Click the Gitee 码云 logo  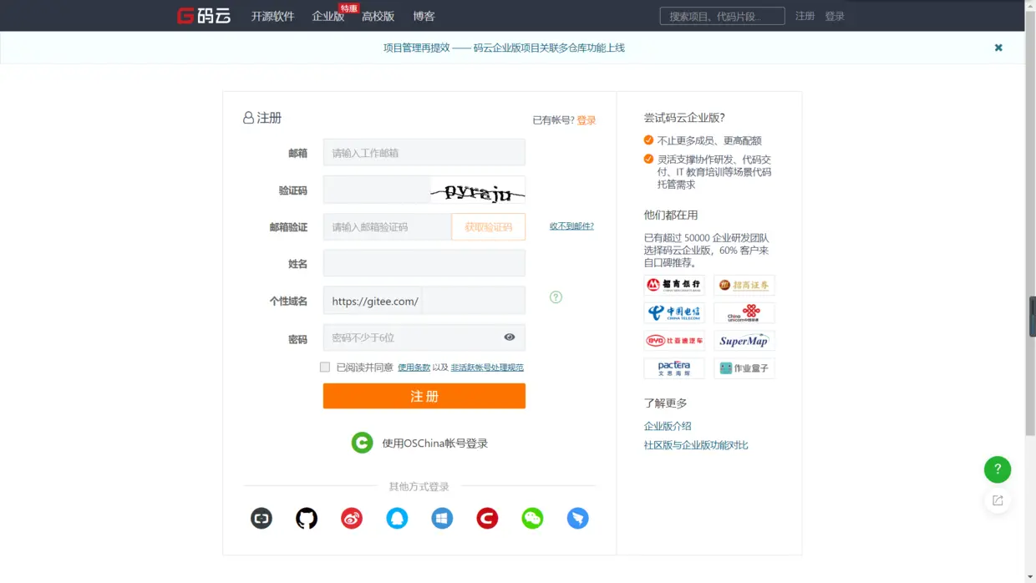pos(204,16)
